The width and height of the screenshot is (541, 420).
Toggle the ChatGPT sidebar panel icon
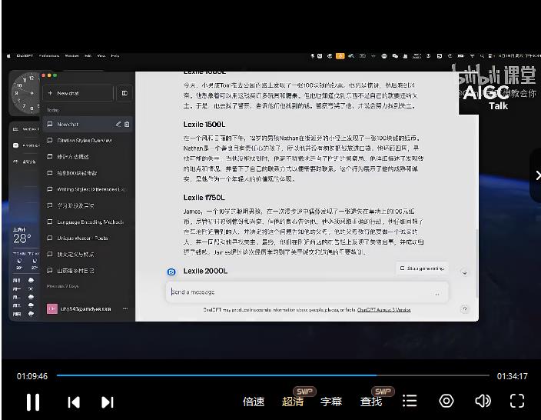tap(124, 93)
